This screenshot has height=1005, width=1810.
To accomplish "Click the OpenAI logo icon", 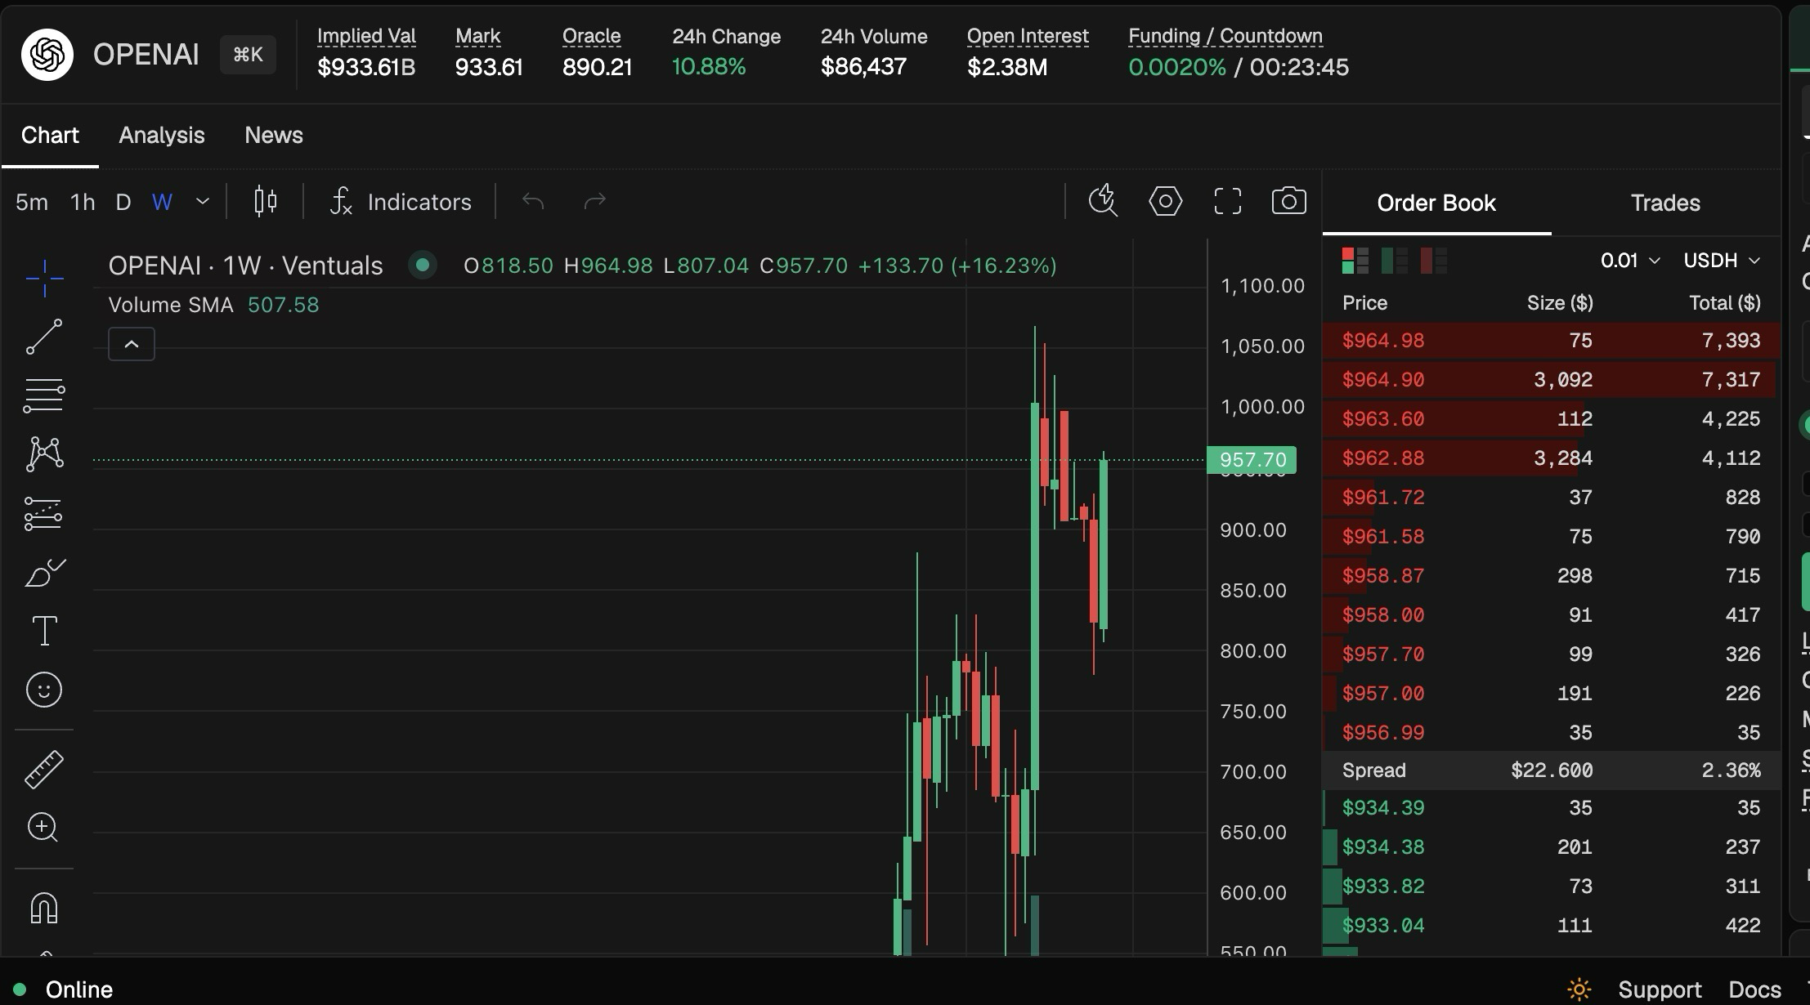I will (47, 55).
